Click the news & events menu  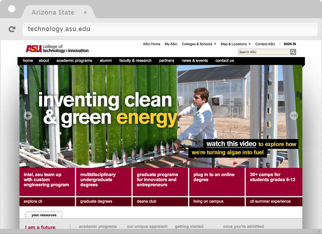click(x=195, y=61)
